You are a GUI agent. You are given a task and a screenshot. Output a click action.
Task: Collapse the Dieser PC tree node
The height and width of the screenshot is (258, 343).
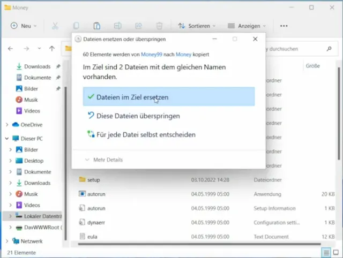point(7,138)
